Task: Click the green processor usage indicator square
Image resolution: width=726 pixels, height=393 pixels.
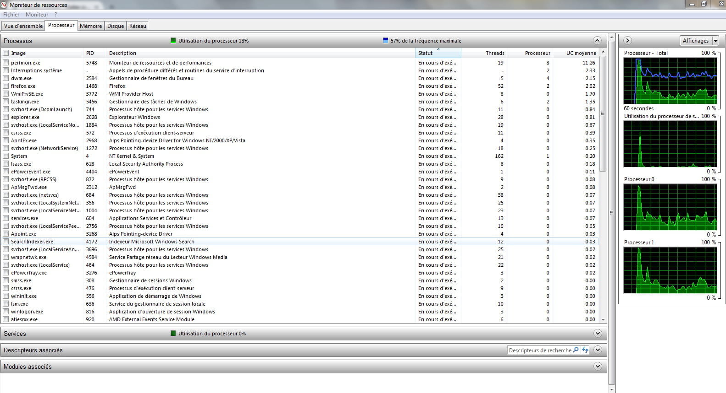Action: pos(173,41)
